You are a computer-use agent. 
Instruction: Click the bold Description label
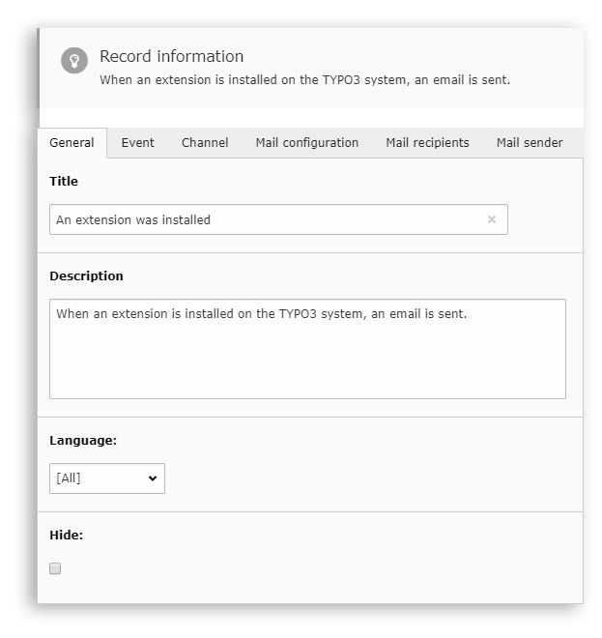[86, 275]
